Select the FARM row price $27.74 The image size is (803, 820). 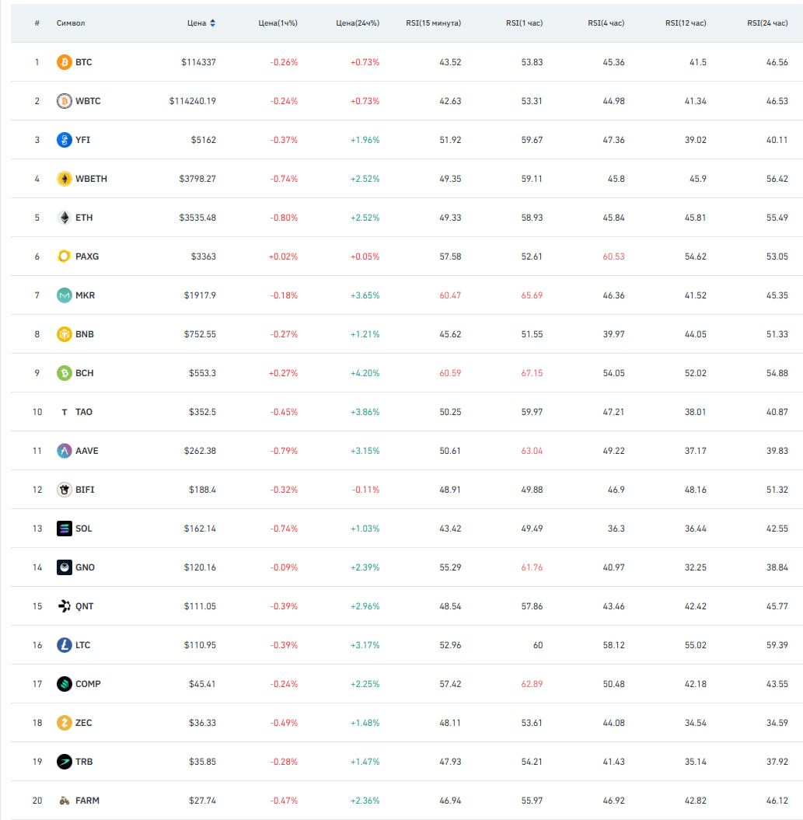pyautogui.click(x=202, y=801)
